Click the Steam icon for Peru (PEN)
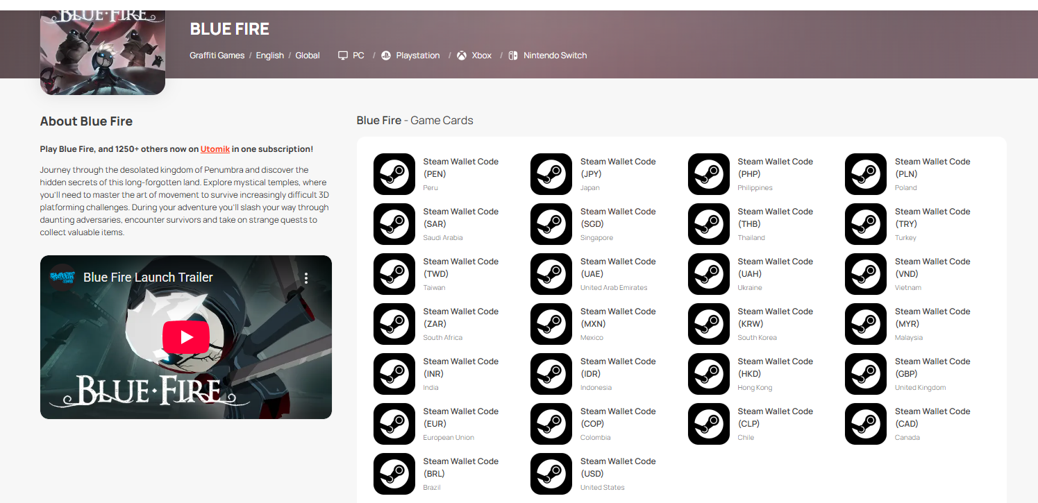The height and width of the screenshot is (503, 1038). pos(394,174)
